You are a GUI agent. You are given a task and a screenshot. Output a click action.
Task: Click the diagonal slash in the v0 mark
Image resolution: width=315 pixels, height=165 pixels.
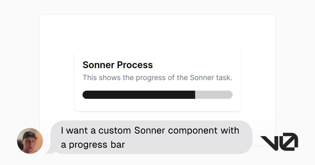pos(289,141)
